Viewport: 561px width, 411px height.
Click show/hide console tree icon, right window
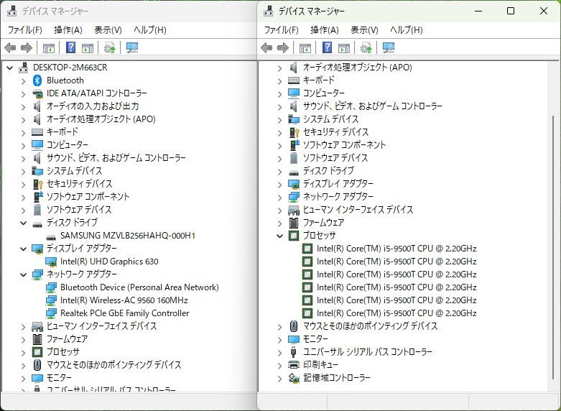coord(305,47)
